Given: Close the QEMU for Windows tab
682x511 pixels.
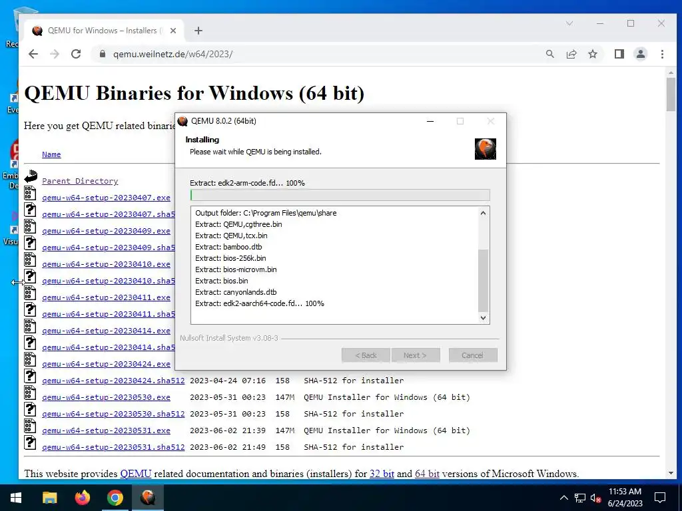Looking at the screenshot, I should pos(173,31).
